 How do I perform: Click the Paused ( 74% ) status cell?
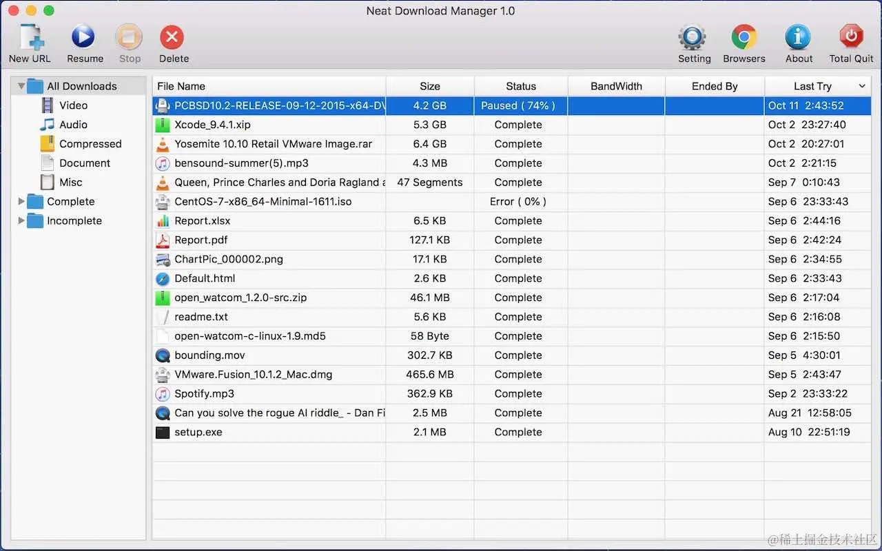[x=521, y=105]
